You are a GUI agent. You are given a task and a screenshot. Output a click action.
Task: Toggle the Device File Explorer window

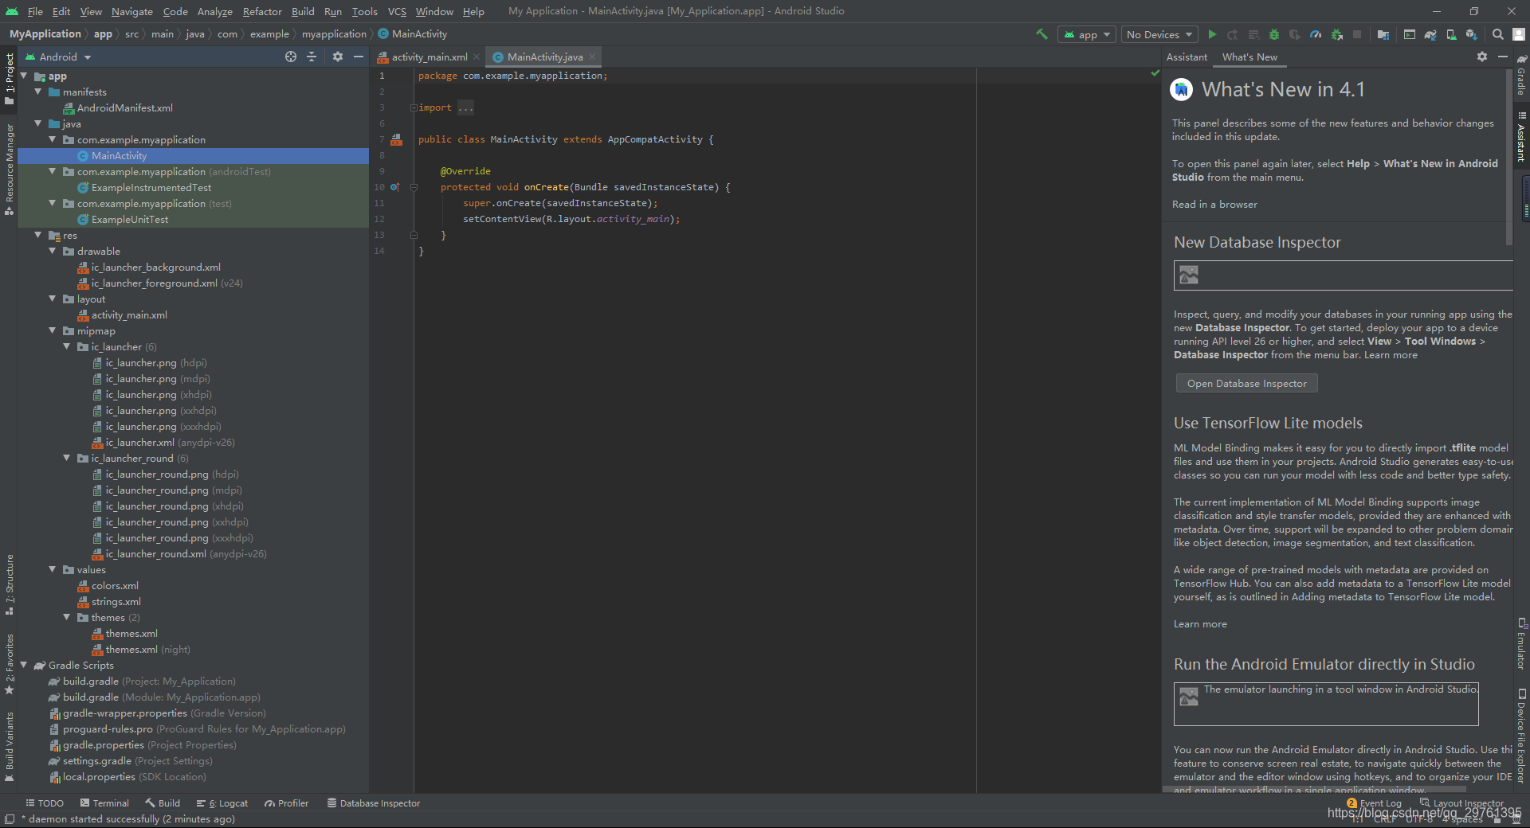tap(1521, 736)
